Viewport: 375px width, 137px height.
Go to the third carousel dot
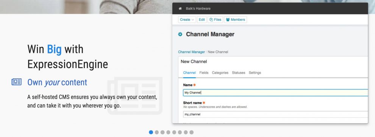tap(162, 132)
